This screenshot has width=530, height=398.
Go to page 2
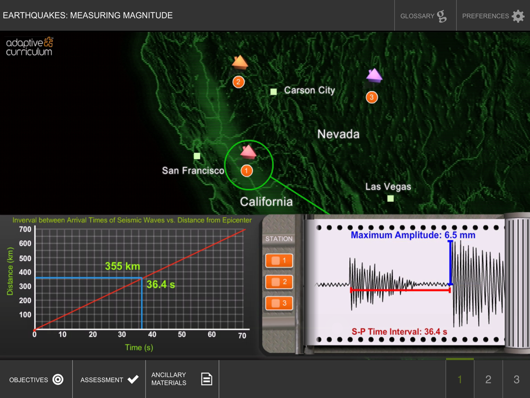[488, 379]
